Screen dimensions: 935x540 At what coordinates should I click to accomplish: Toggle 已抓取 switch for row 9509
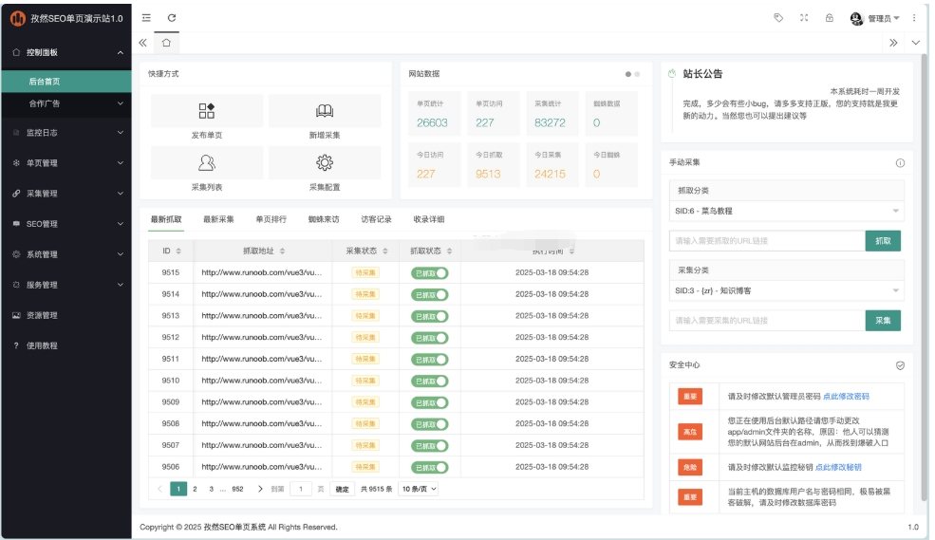(x=429, y=402)
